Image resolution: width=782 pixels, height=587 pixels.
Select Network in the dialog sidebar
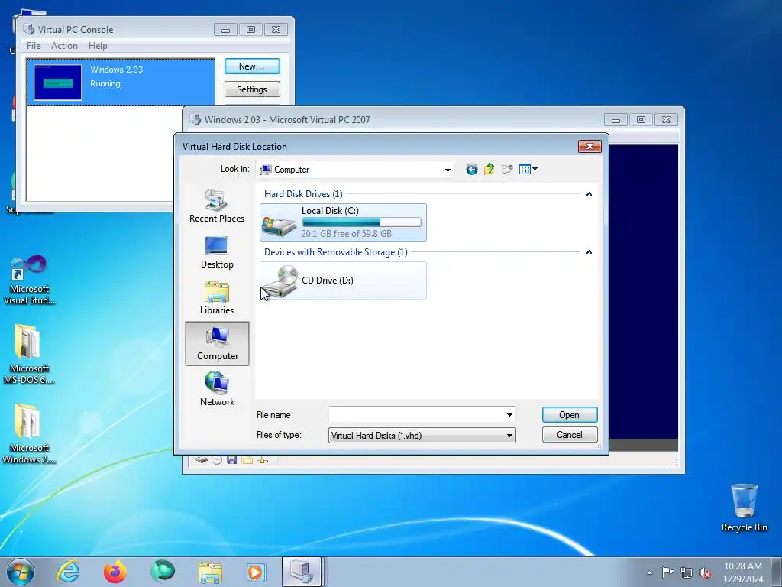(217, 389)
